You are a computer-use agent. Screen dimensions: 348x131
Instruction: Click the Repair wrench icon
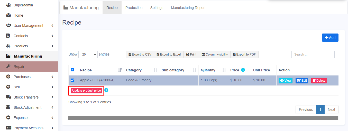8,67
